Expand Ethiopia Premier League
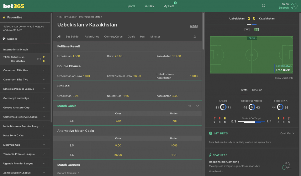Image resolution: width=301 pixels, height=176 pixels. tap(25, 89)
